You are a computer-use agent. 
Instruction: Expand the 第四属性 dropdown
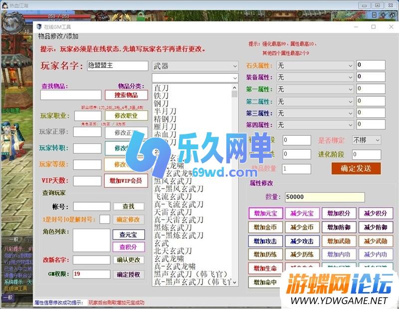tap(315, 125)
